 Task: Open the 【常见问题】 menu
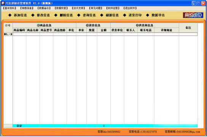point(96,8)
